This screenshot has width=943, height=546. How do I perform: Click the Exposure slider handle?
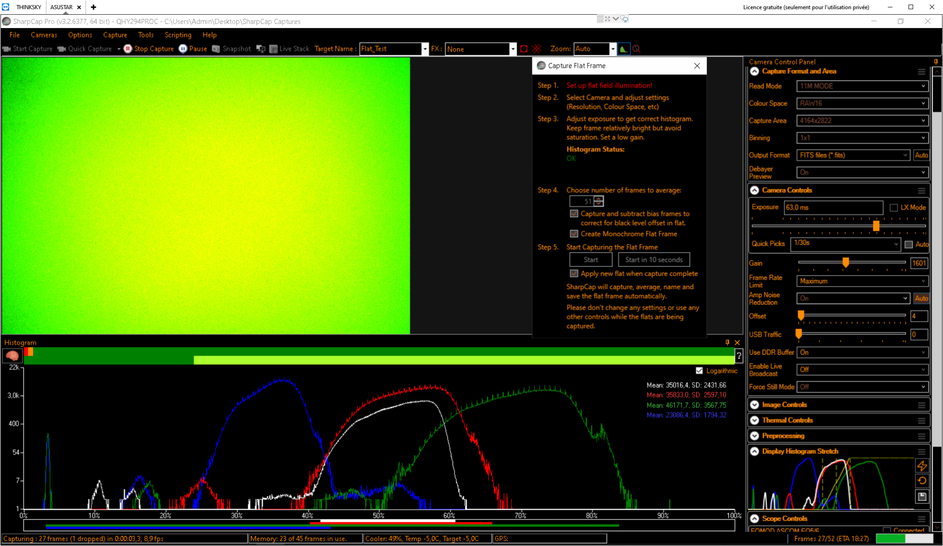[876, 226]
